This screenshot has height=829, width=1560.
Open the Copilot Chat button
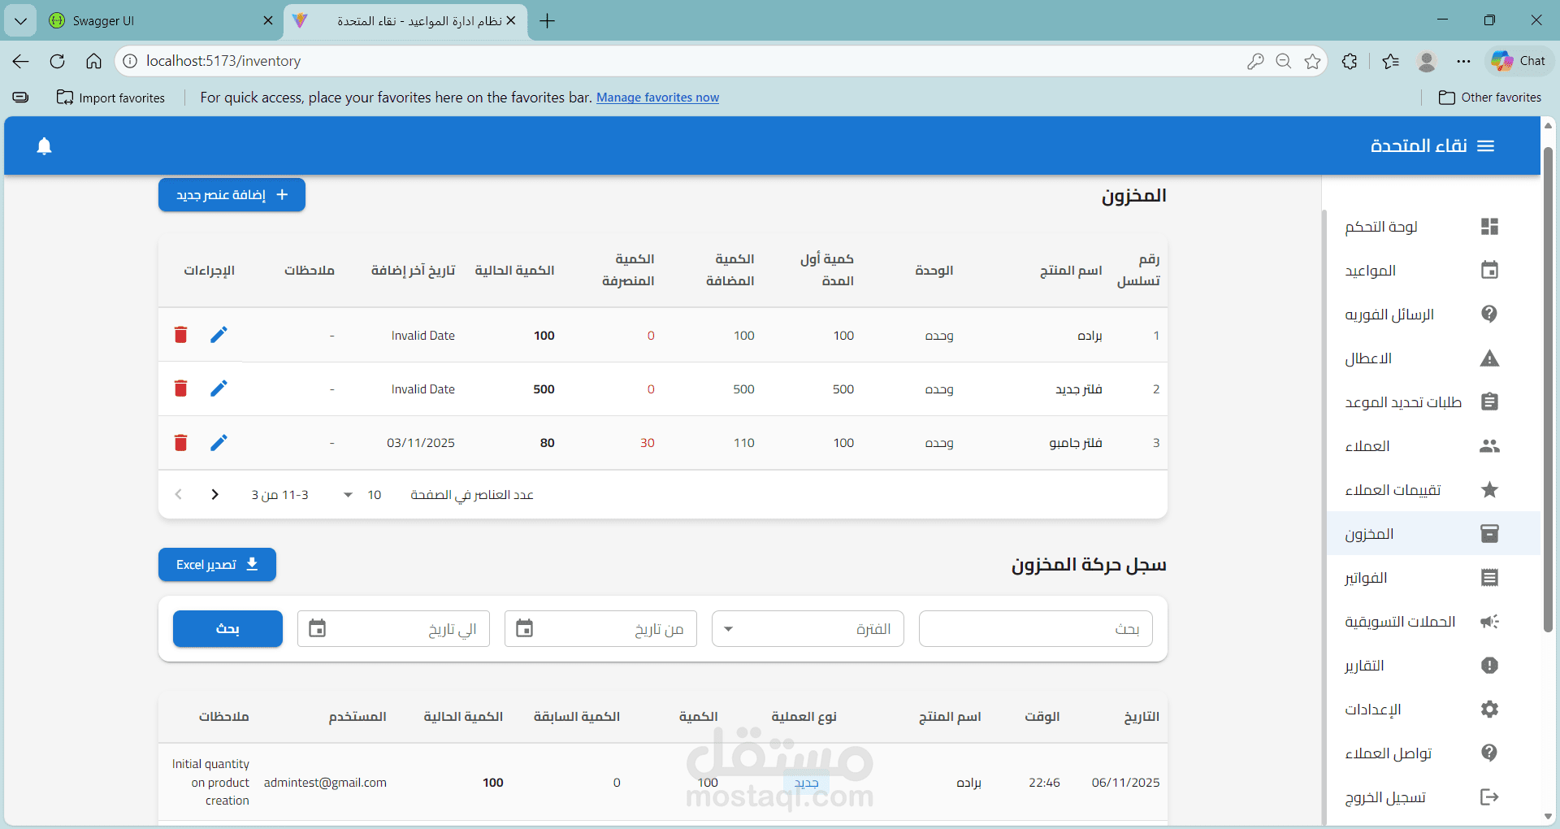tap(1519, 61)
